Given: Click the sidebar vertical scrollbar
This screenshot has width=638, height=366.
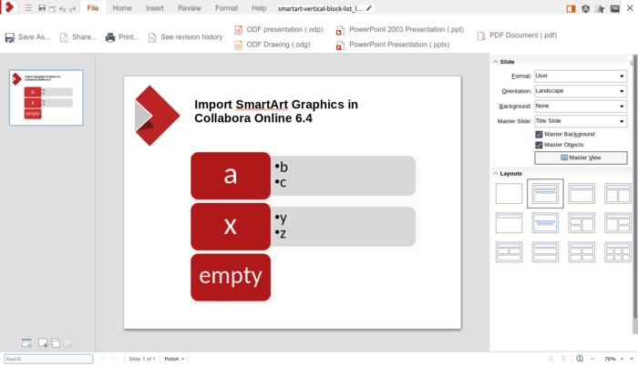Looking at the screenshot, I should (x=634, y=187).
